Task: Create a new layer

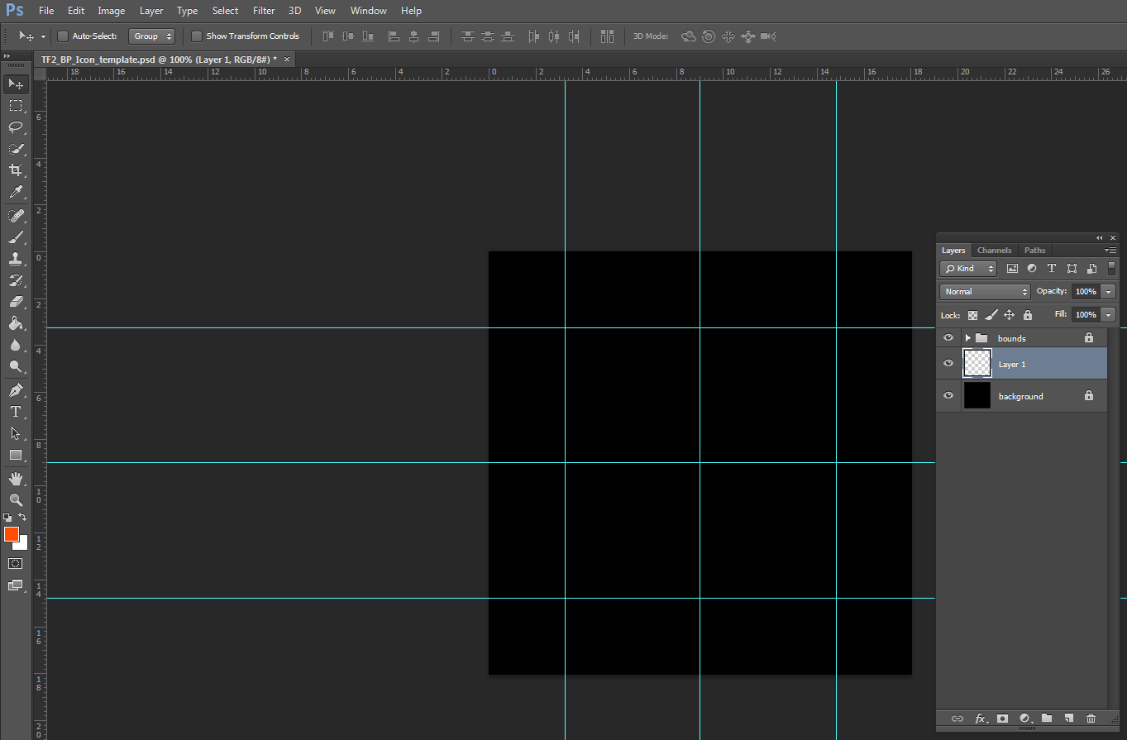Action: (1068, 719)
